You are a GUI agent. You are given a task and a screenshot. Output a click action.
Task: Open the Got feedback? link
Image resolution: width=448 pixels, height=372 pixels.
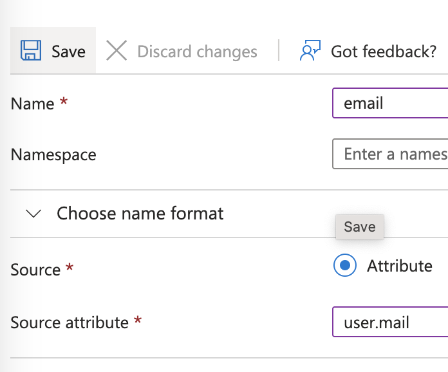384,51
